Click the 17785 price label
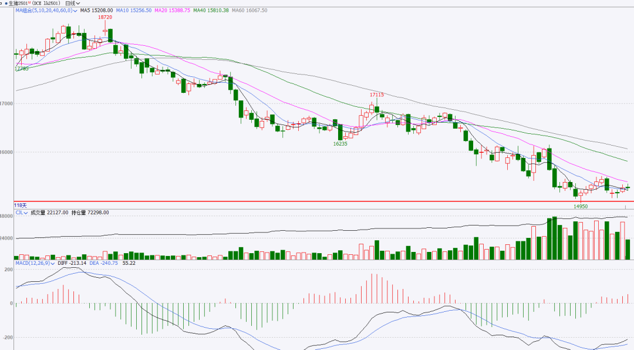Viewport: 634px width, 350px height. coord(22,69)
